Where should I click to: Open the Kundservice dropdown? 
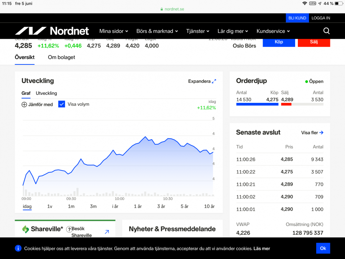(273, 31)
